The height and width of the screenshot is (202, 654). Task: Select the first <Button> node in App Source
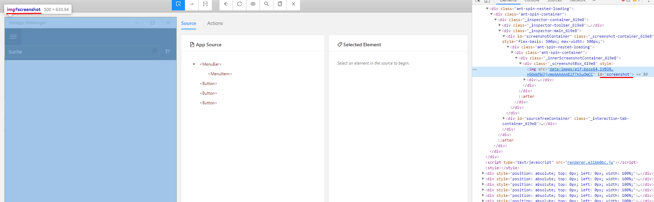pos(208,84)
